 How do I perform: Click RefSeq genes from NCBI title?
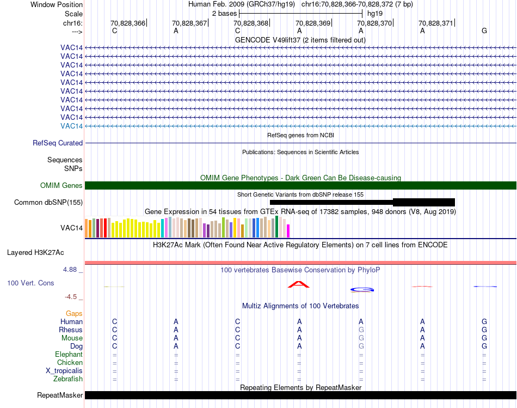[300, 135]
